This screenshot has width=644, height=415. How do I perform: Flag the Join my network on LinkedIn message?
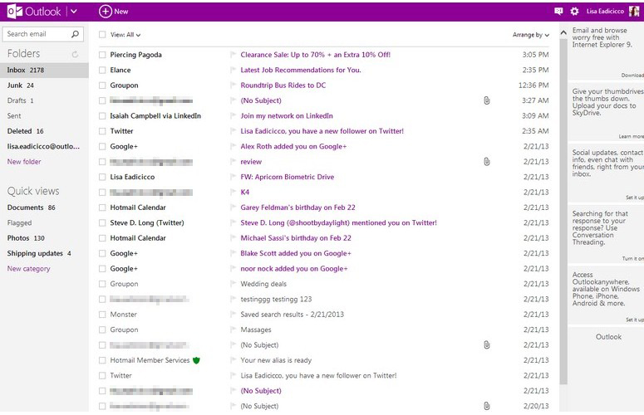(233, 116)
